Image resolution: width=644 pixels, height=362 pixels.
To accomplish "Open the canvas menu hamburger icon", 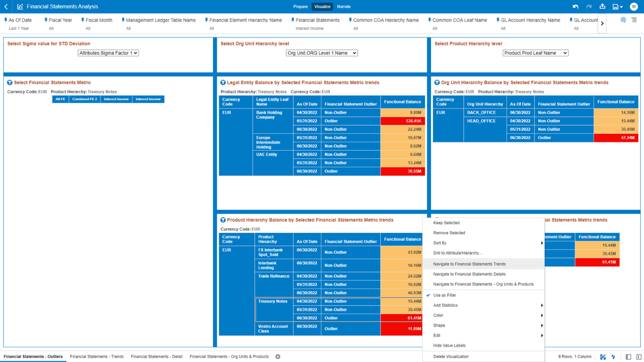I will [x=634, y=20].
